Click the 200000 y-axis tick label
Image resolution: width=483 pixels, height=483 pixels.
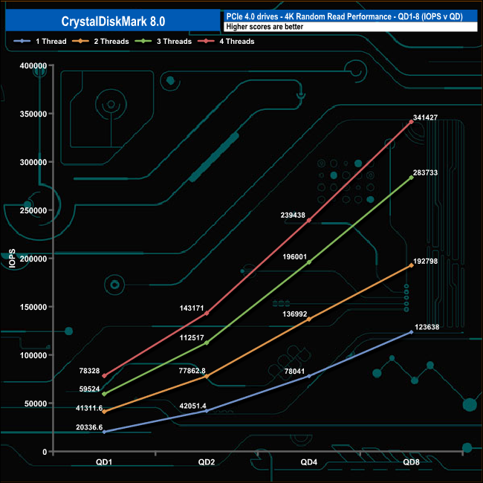pos(33,259)
